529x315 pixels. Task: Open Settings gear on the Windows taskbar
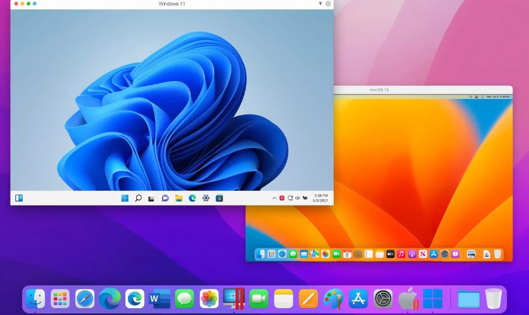[x=206, y=198]
